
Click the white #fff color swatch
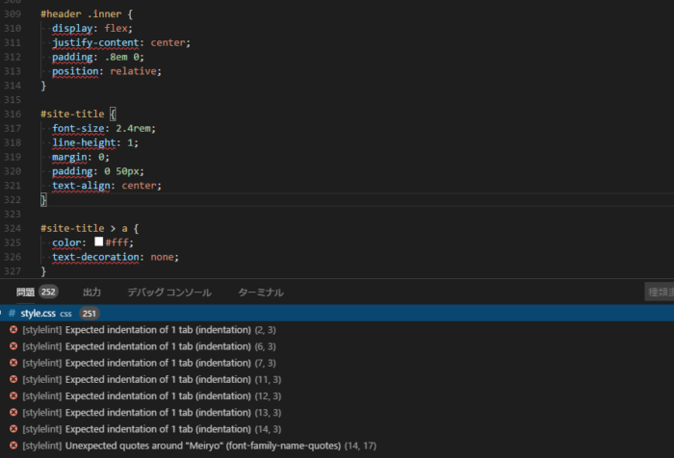point(98,242)
